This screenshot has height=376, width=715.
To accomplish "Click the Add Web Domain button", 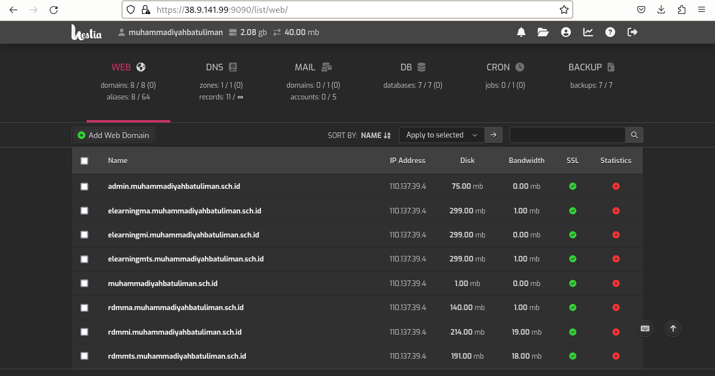I will click(113, 135).
